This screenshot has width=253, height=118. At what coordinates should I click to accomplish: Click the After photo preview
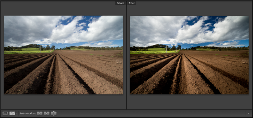(189, 55)
